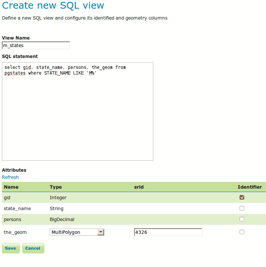266x267 pixels.
Task: Click the View Name text field
Action: pyautogui.click(x=36, y=46)
